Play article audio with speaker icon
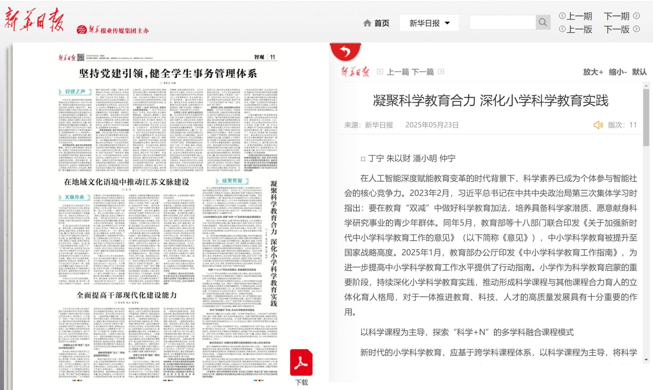This screenshot has height=390, width=653. [x=598, y=125]
